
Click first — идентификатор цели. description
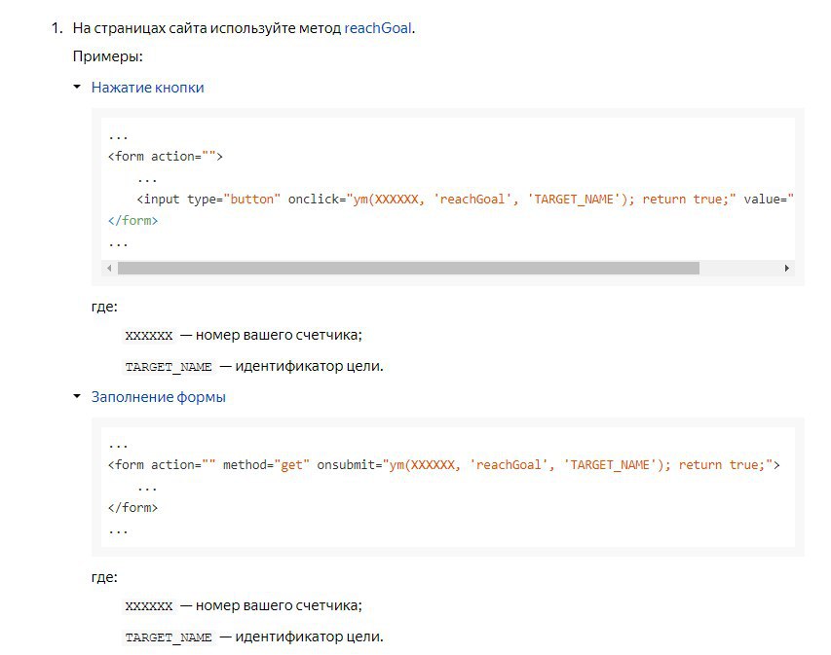point(302,366)
